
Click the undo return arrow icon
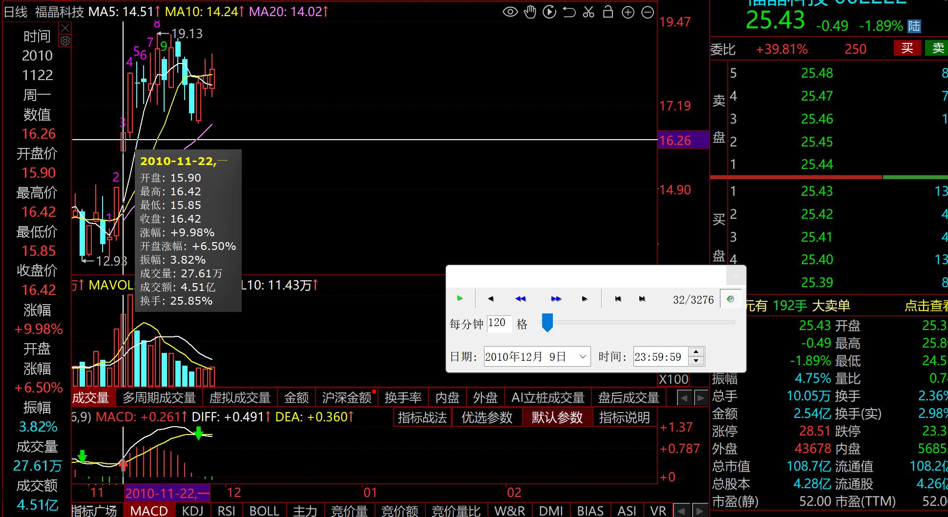tap(569, 12)
